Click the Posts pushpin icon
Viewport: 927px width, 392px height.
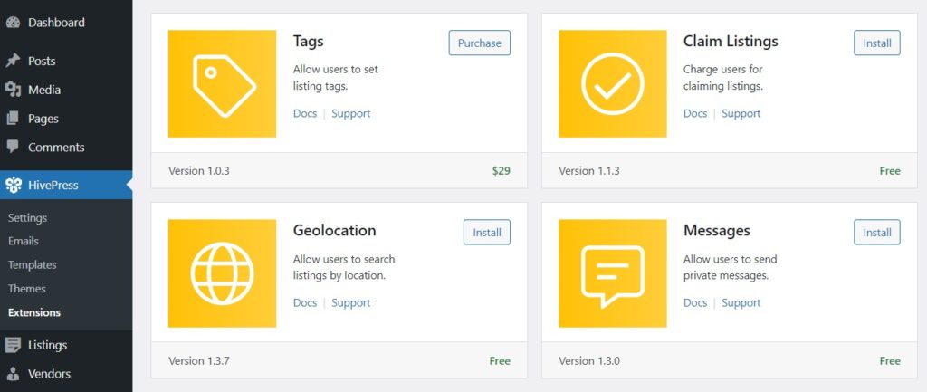pyautogui.click(x=13, y=61)
